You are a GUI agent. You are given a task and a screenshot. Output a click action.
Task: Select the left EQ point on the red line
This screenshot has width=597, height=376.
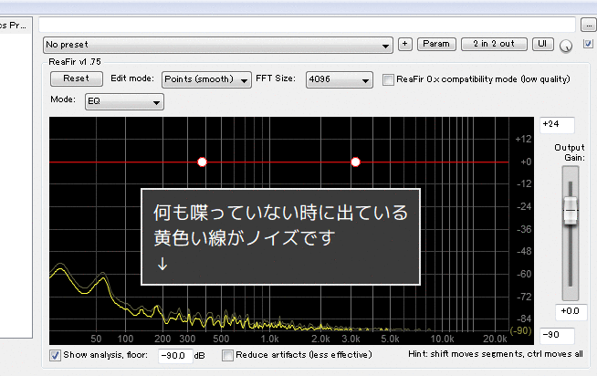(x=203, y=162)
